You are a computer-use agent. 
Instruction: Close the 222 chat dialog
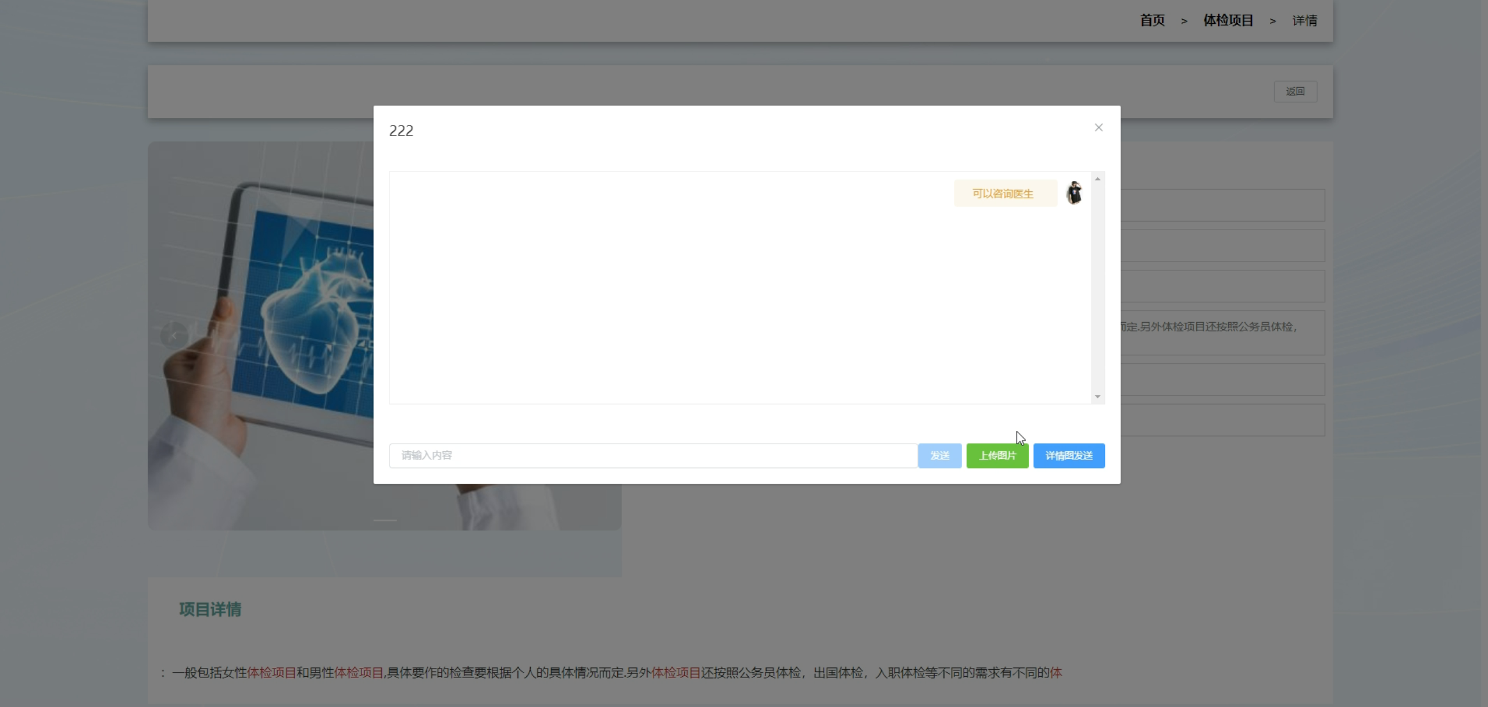pyautogui.click(x=1098, y=127)
